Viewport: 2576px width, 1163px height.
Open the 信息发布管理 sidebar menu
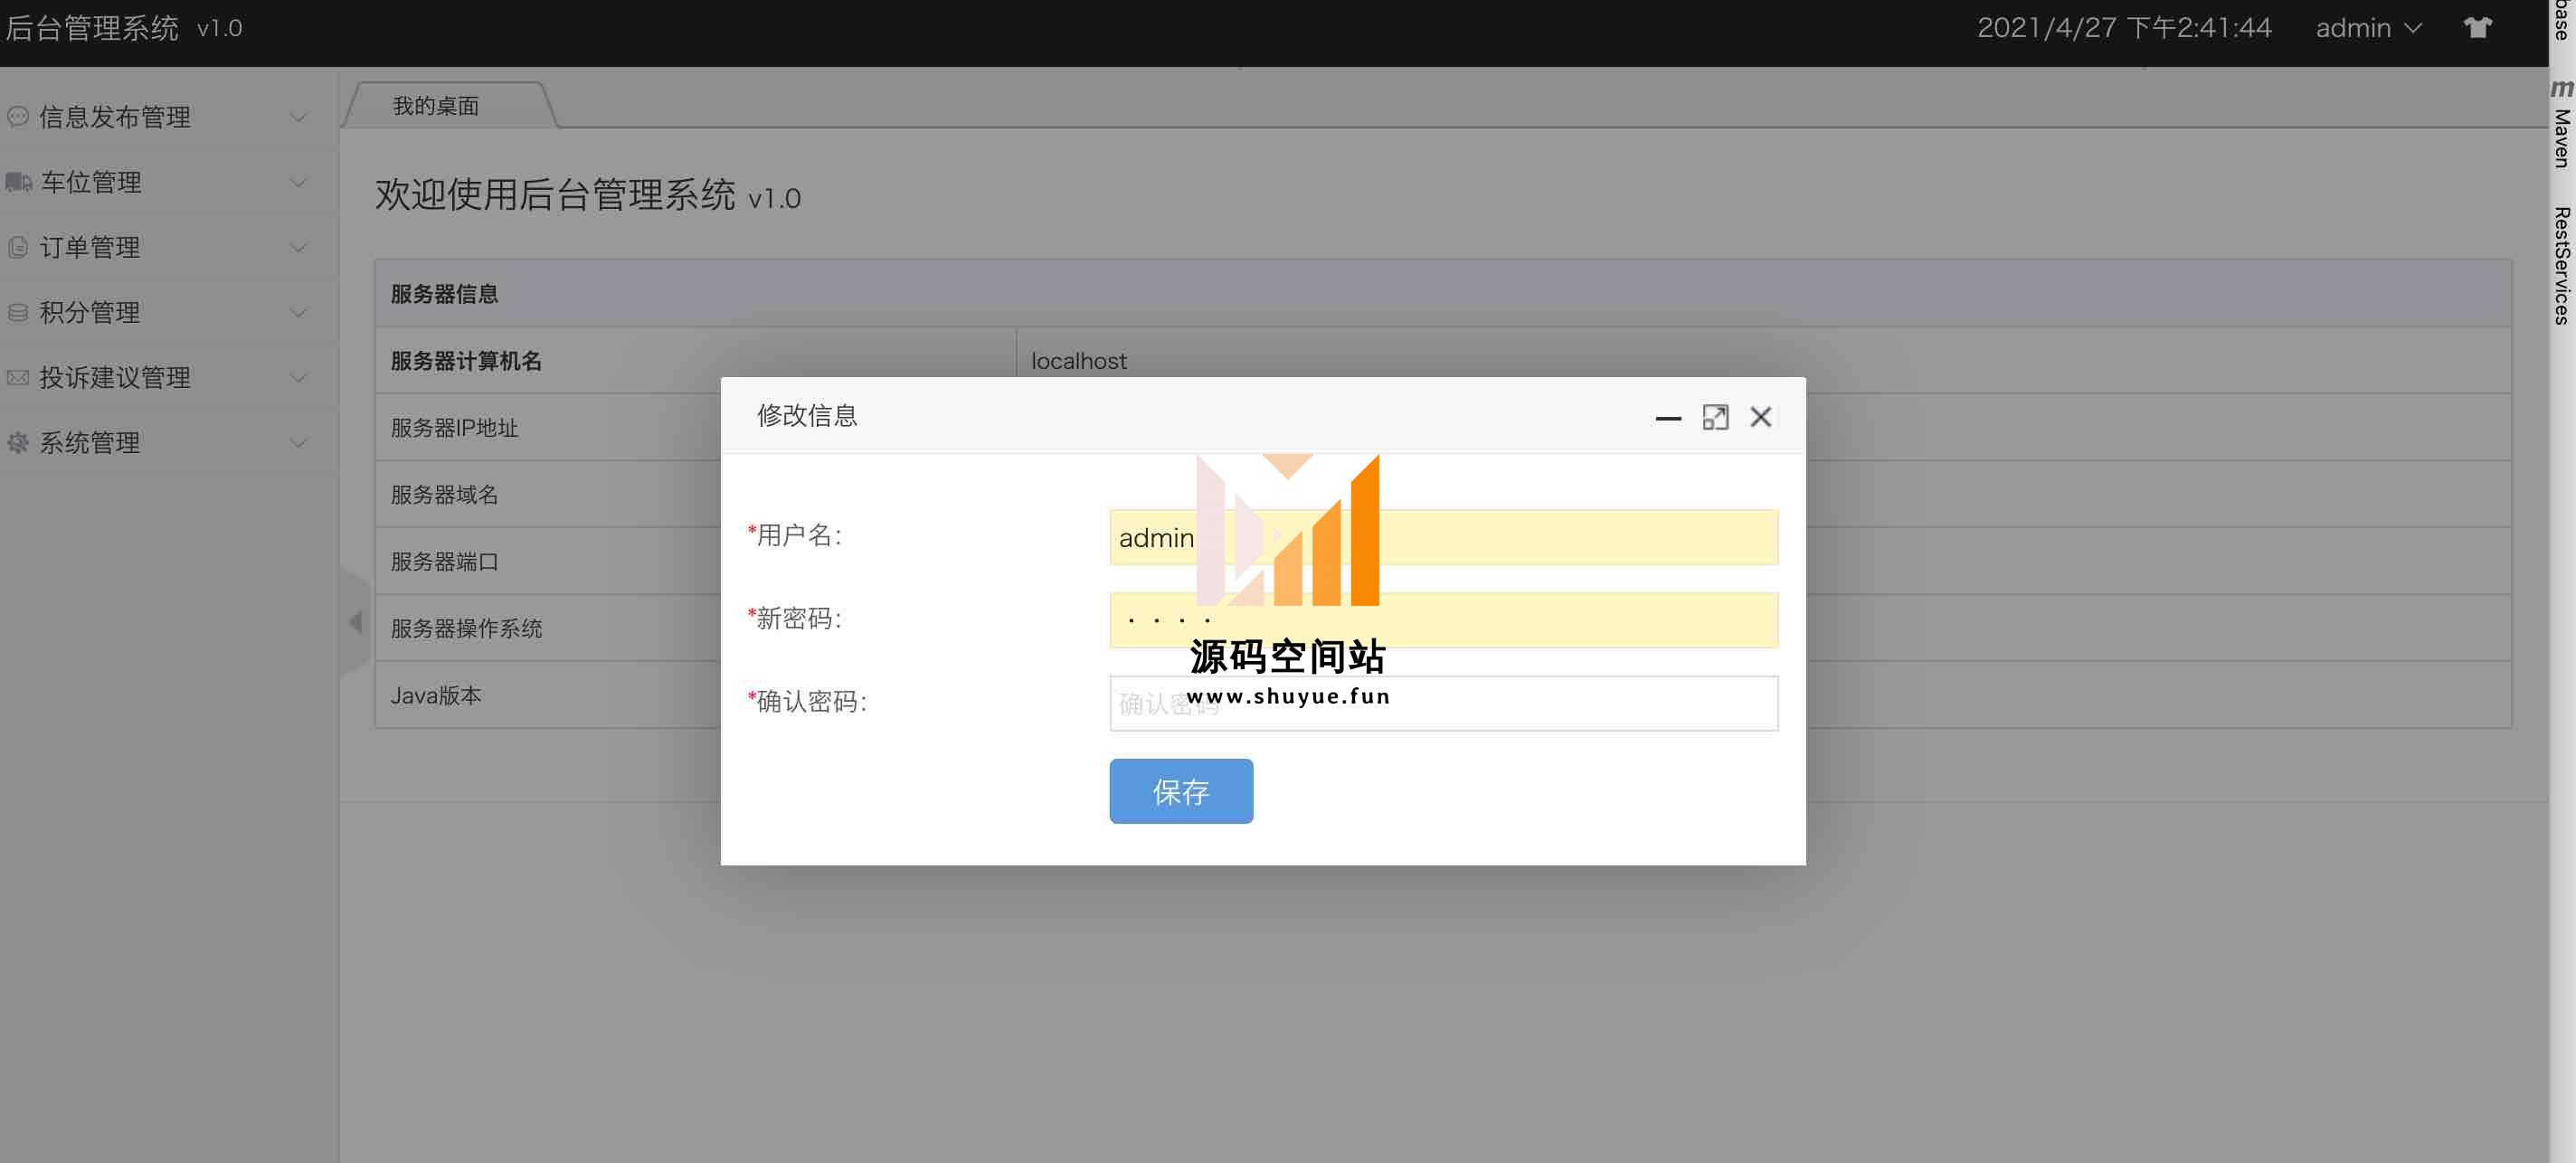point(169,117)
